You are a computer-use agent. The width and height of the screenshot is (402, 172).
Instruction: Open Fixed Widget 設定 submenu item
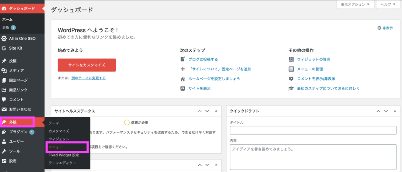tap(64, 155)
